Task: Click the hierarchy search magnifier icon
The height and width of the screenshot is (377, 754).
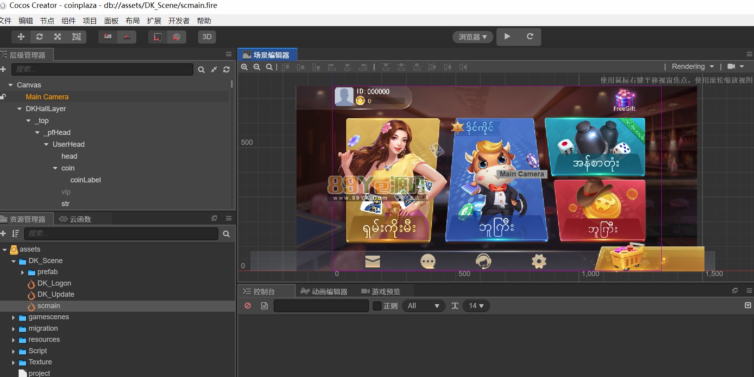Action: click(201, 70)
